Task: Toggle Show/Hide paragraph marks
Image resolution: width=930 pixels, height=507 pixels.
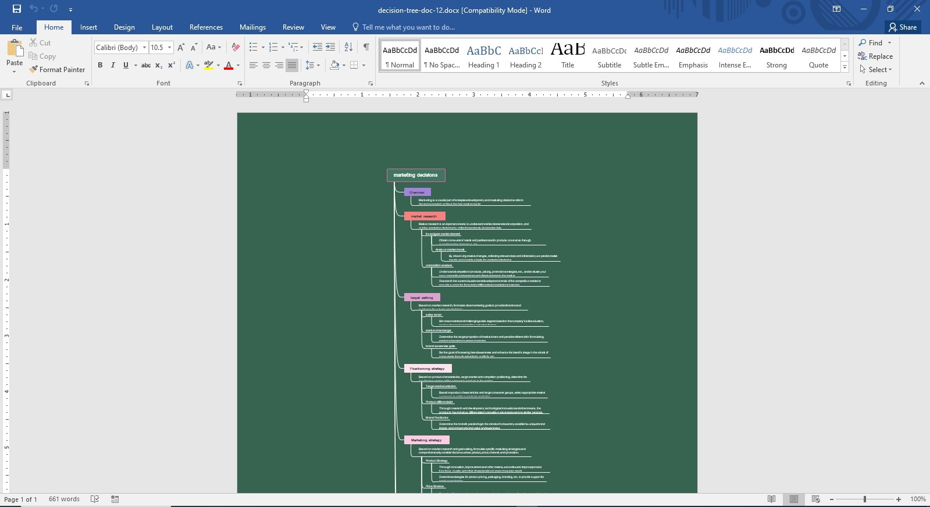Action: tap(366, 47)
